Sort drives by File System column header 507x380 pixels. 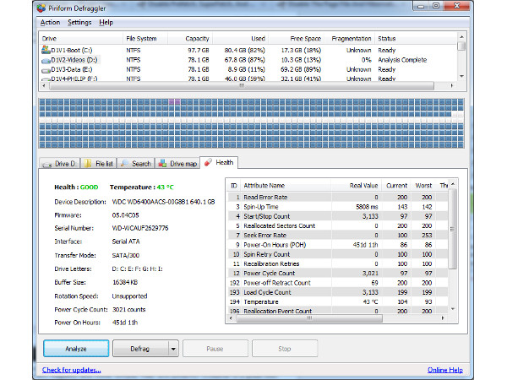tap(145, 39)
